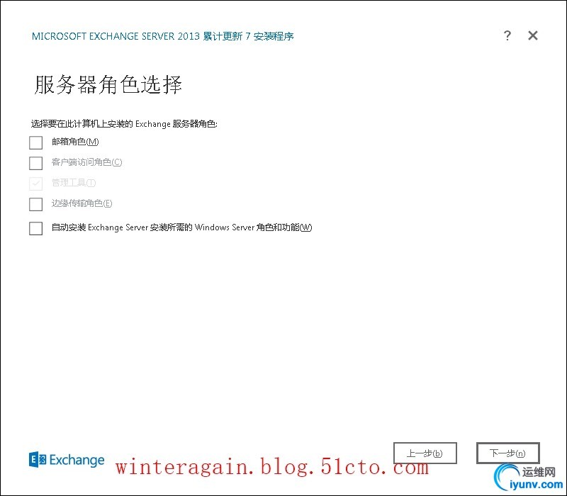Enable the 客户端访问角色(C) checkbox

pos(36,163)
